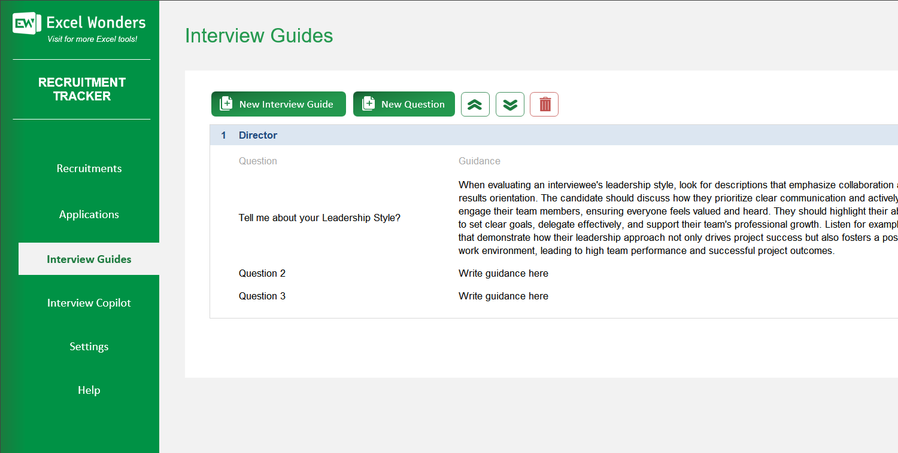This screenshot has height=453, width=898.
Task: Click the plus-document icon on New Question
Action: [x=368, y=103]
